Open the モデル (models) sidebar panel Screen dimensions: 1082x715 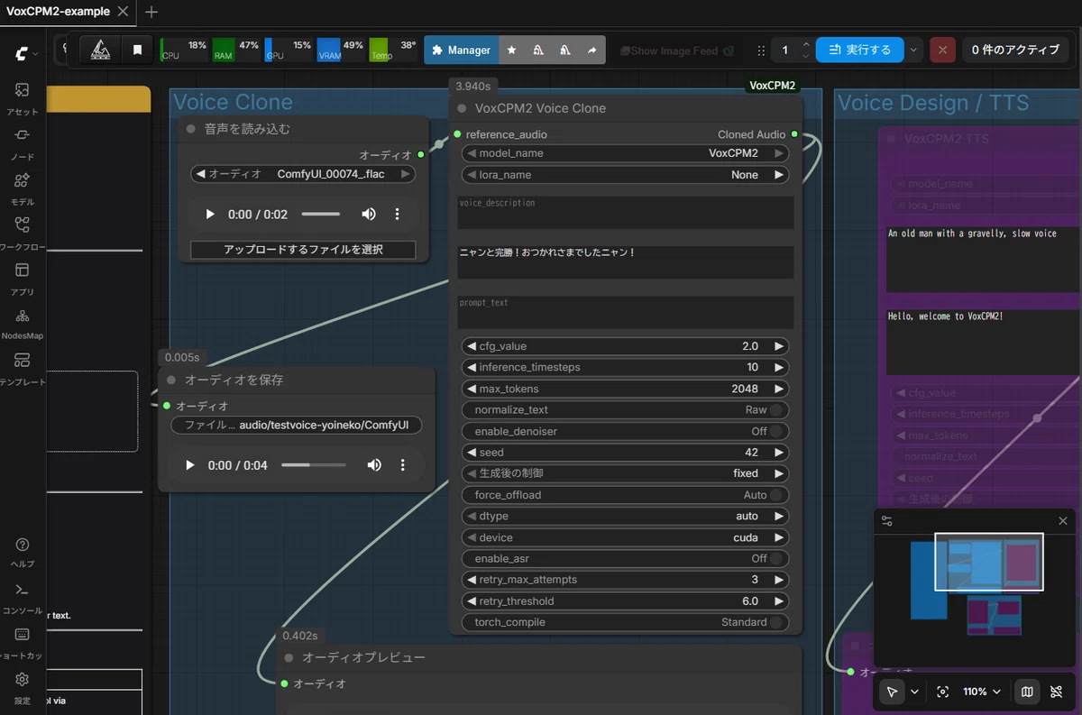23,188
